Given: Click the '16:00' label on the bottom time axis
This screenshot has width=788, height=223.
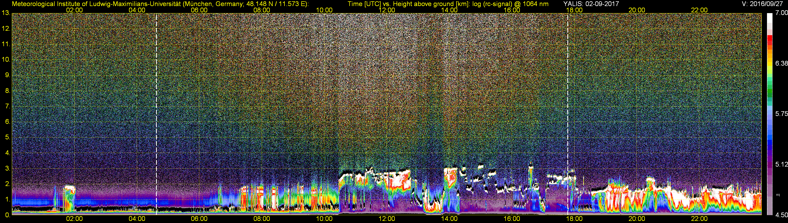Looking at the screenshot, I should point(512,219).
